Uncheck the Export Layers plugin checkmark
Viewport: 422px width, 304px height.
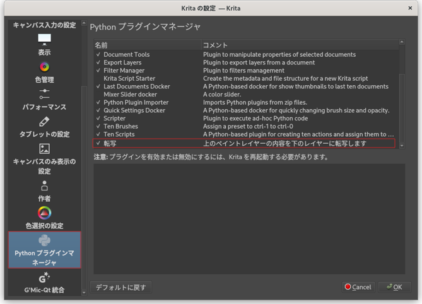click(98, 62)
